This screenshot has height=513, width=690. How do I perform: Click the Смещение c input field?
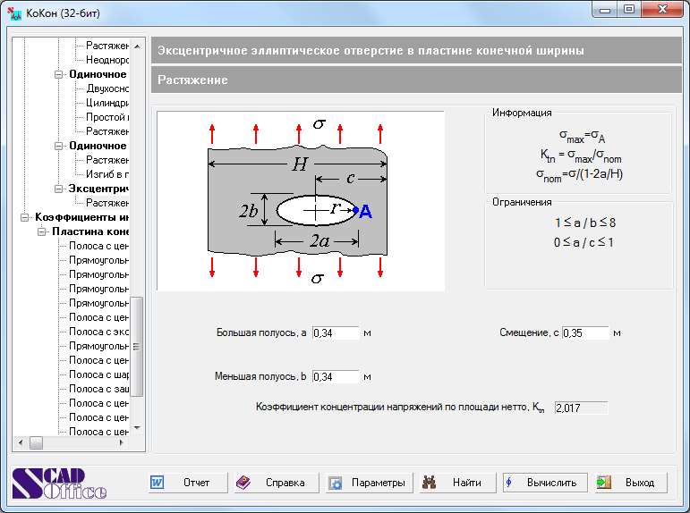[x=585, y=332]
